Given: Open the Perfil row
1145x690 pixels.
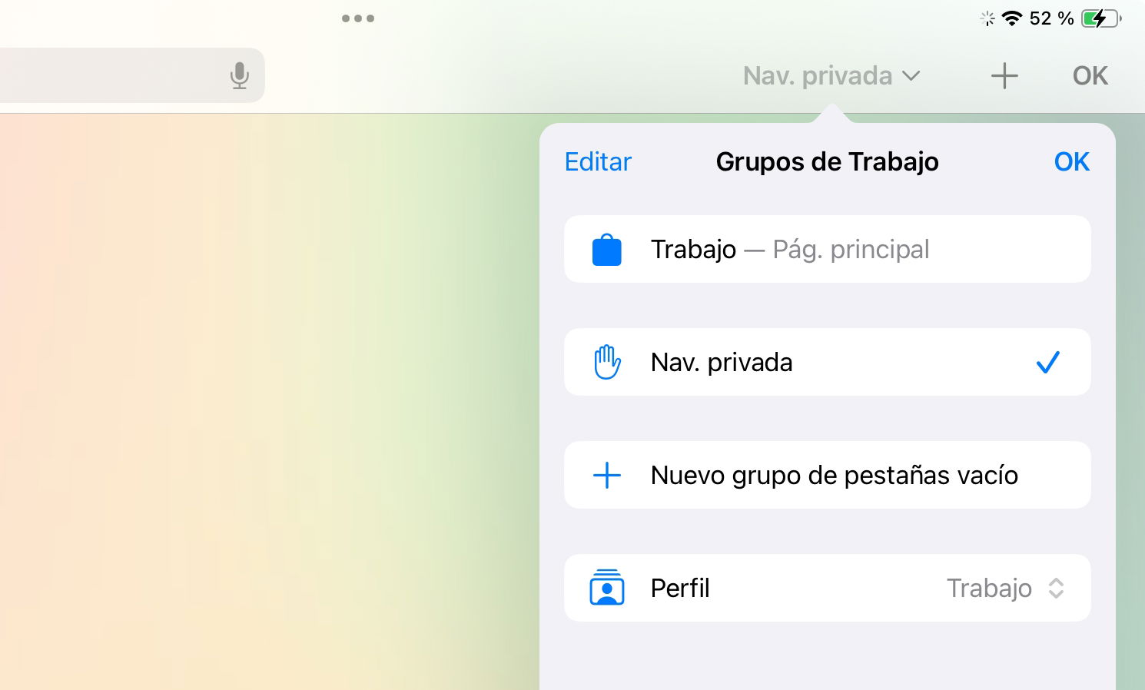Looking at the screenshot, I should [828, 588].
